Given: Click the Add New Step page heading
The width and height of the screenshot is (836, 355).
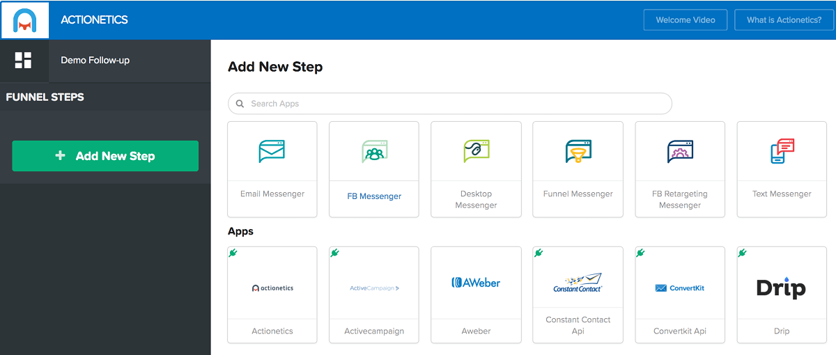Looking at the screenshot, I should pyautogui.click(x=275, y=68).
